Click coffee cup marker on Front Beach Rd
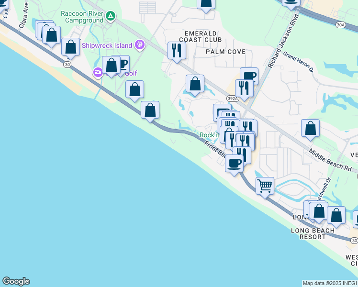The height and width of the screenshot is (287, 358). pos(234,165)
